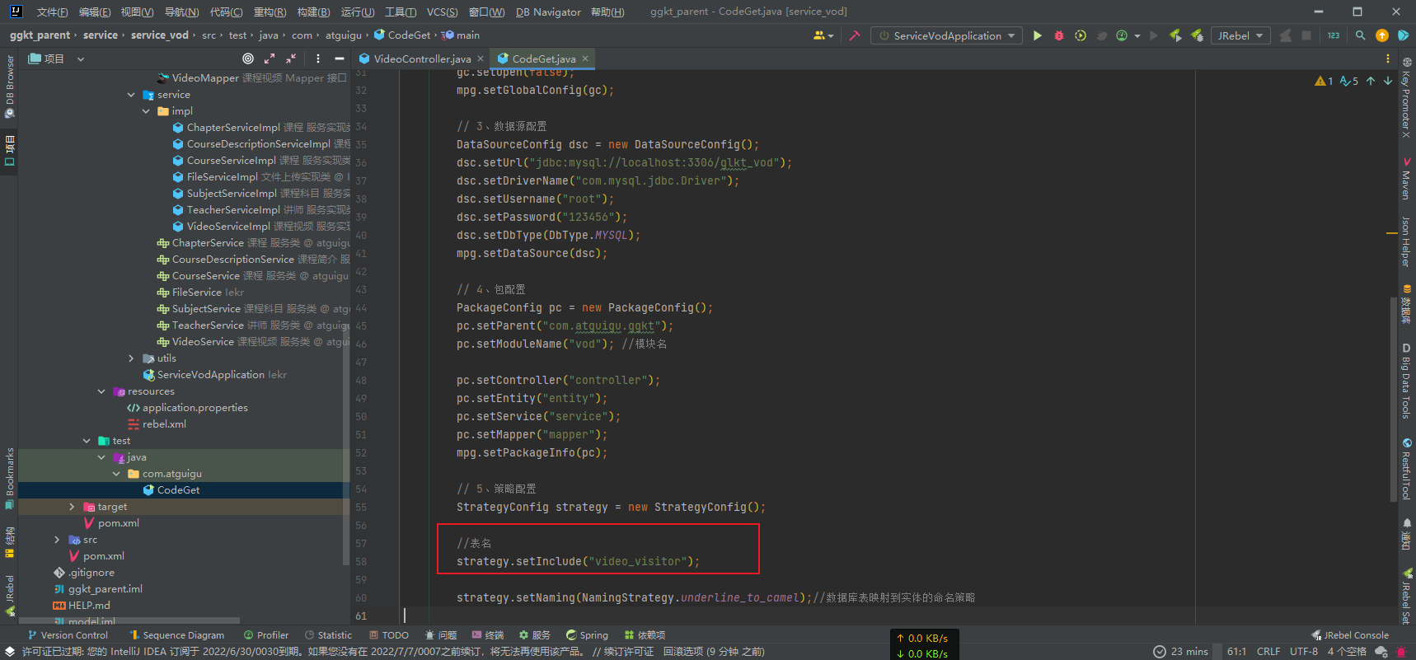
Task: Run ServiceVodApplication with the green play button
Action: [1038, 35]
